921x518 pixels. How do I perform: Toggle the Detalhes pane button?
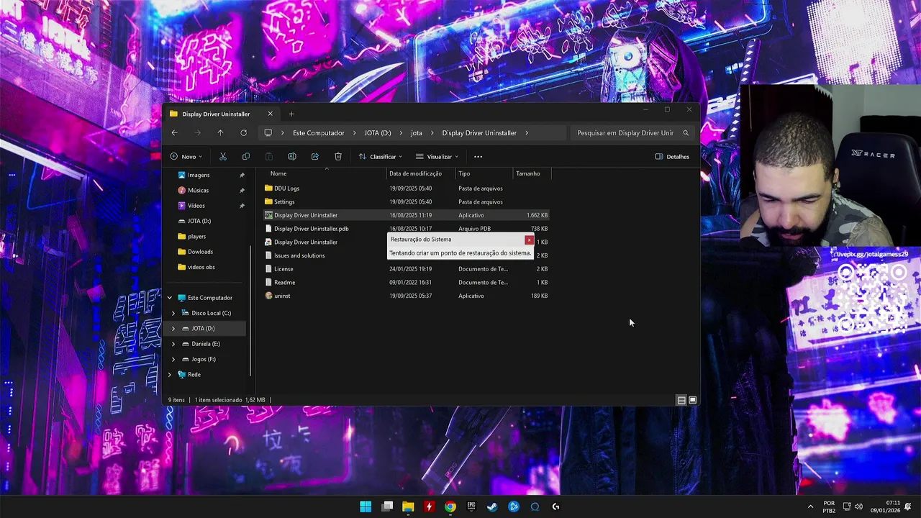pyautogui.click(x=672, y=157)
